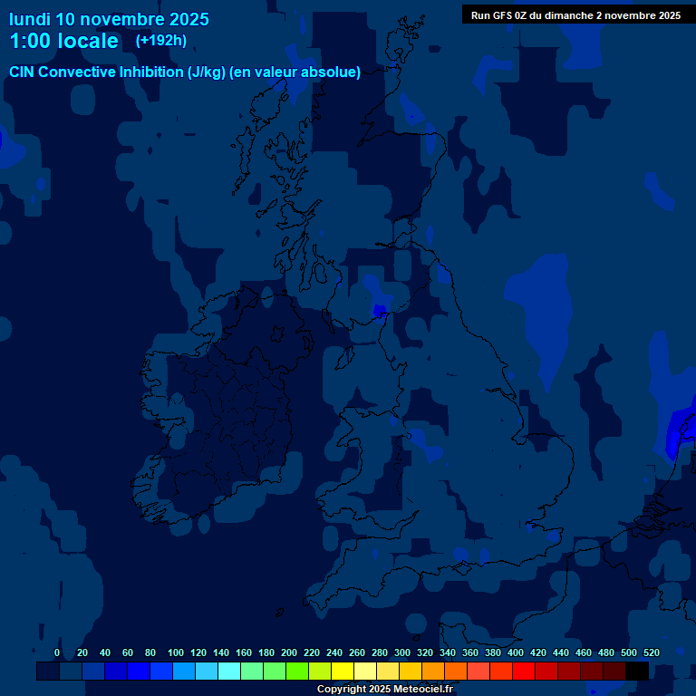
Task: Click the azure swatch between 100 and 120
Action: tap(184, 671)
